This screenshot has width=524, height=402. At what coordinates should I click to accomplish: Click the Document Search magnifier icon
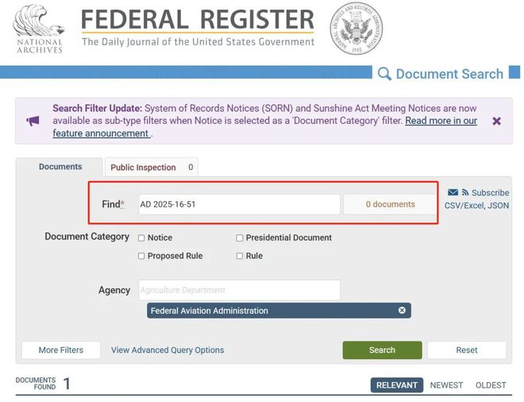pos(384,74)
